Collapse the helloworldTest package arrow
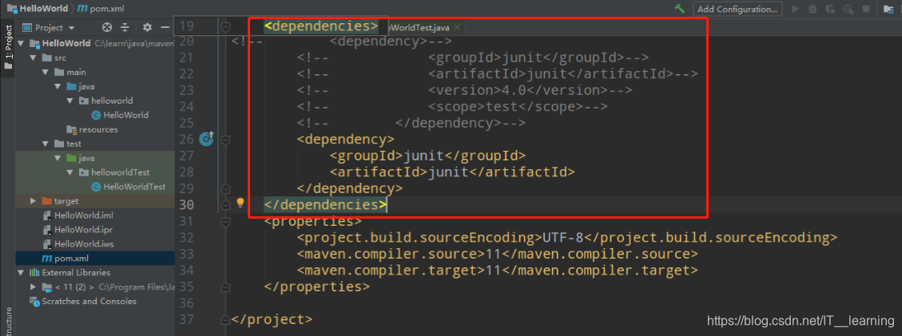902x336 pixels. pyautogui.click(x=70, y=173)
